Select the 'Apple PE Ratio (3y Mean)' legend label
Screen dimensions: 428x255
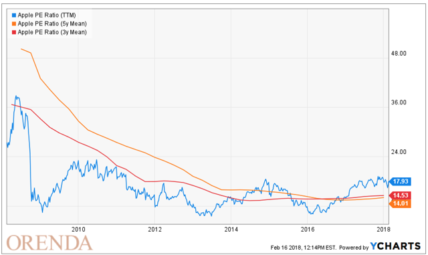point(52,32)
